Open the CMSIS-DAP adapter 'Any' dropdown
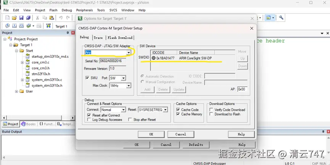The height and width of the screenshot is (165, 330). pyautogui.click(x=129, y=52)
